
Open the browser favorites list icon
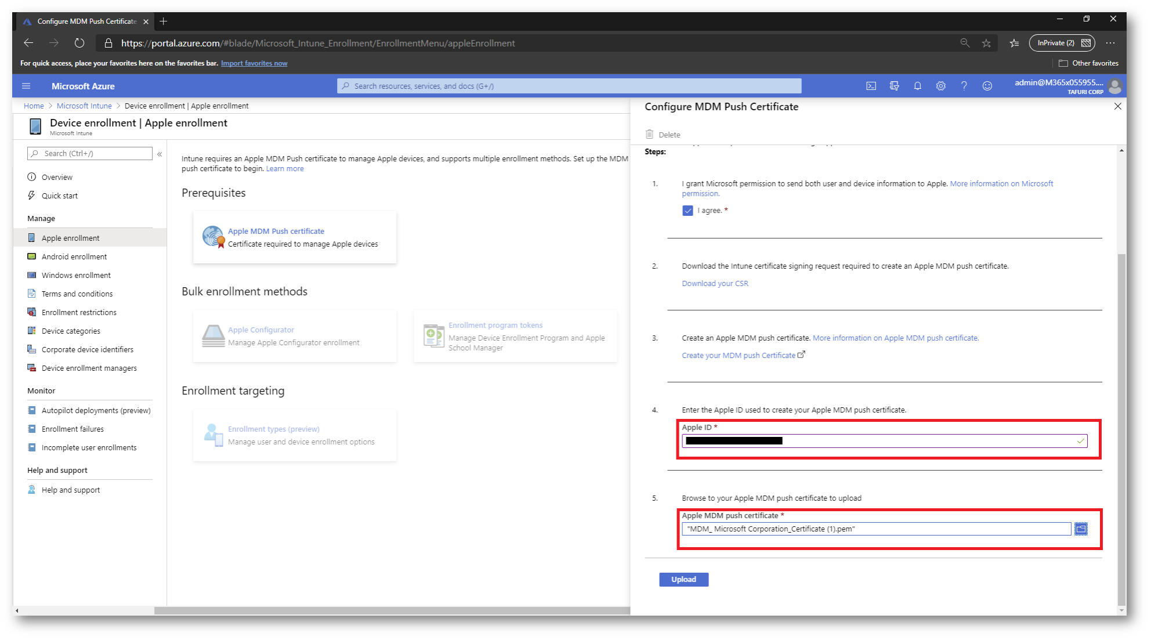pyautogui.click(x=1014, y=43)
